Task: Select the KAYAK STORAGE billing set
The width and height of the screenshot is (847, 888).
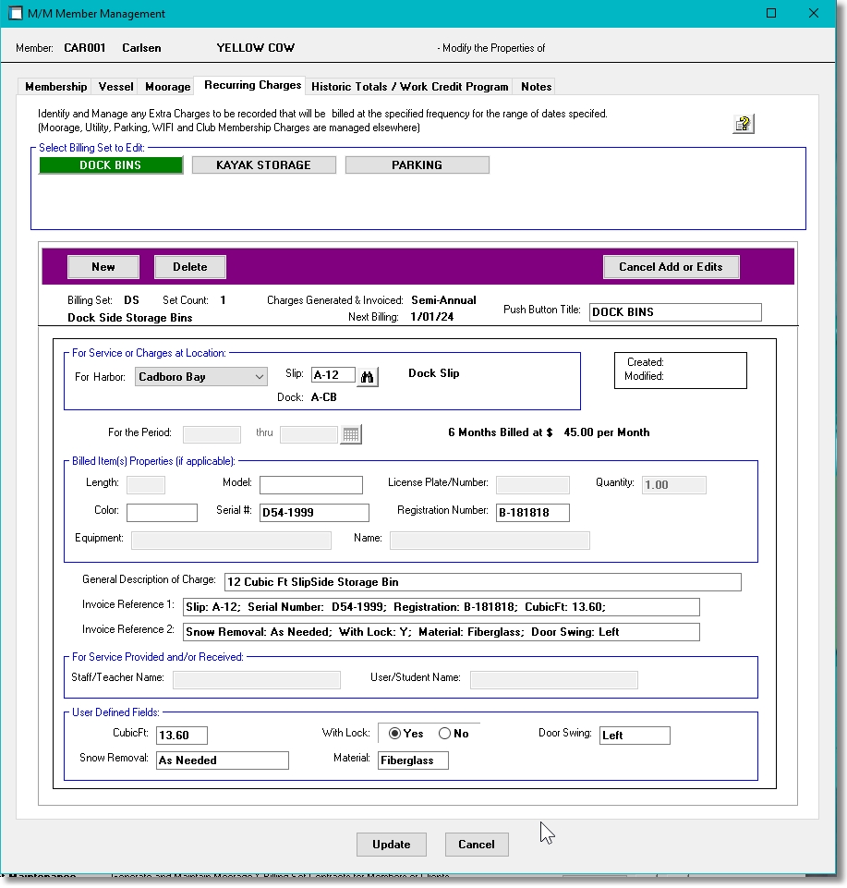Action: pos(263,164)
